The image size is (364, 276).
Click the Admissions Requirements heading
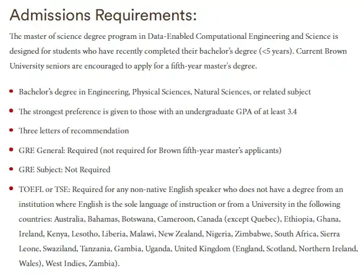pos(103,15)
